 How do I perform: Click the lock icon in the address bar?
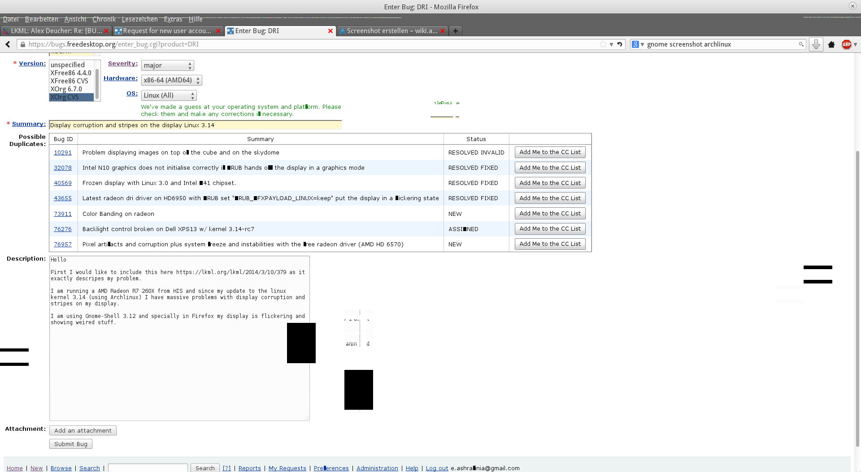coord(23,44)
